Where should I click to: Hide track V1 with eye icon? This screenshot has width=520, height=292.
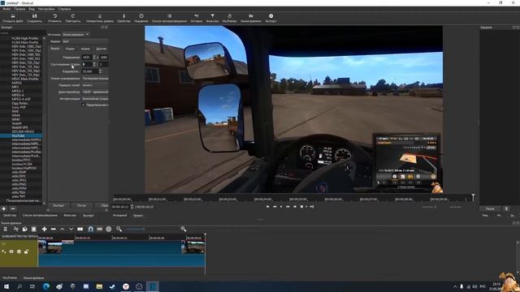pos(11,252)
